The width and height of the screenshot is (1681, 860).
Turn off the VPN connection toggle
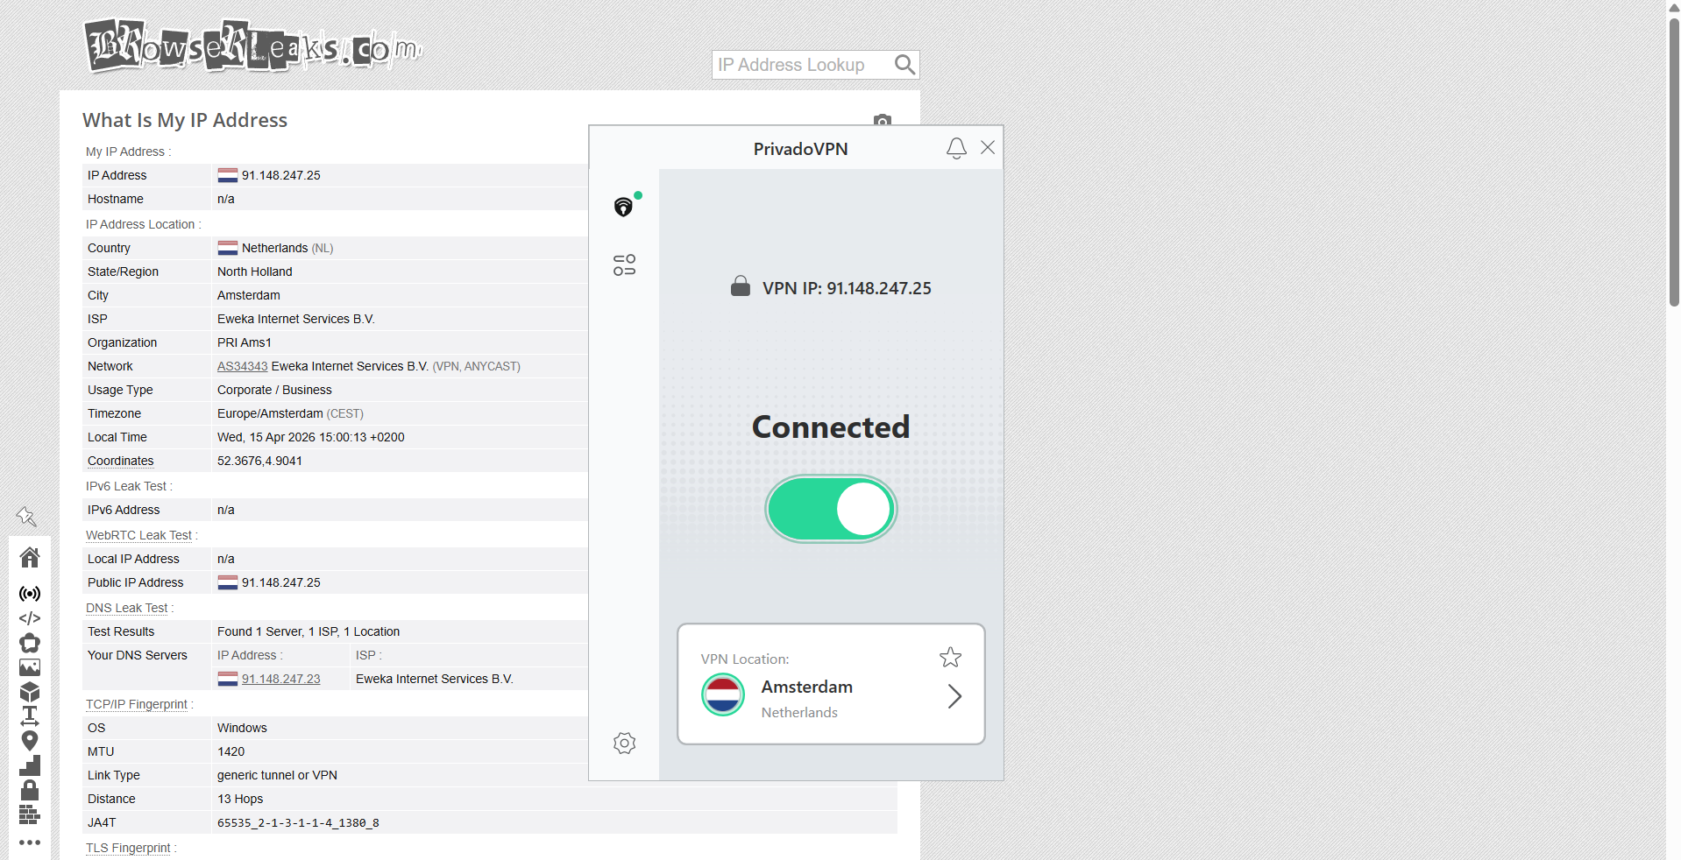click(831, 509)
